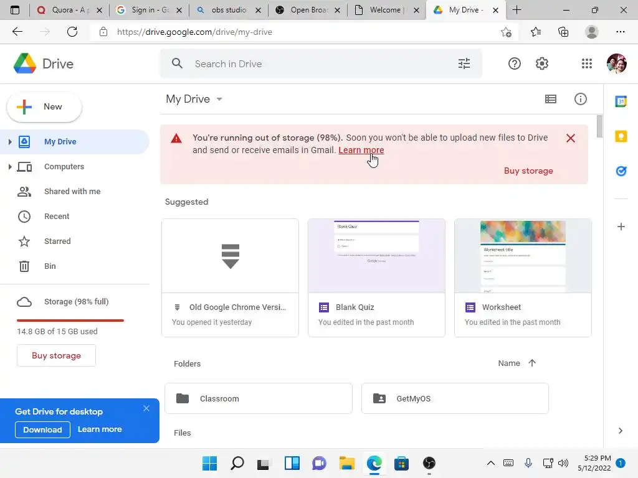The width and height of the screenshot is (638, 478).
Task: Click the vertical scrollbar thumb
Action: [599, 126]
